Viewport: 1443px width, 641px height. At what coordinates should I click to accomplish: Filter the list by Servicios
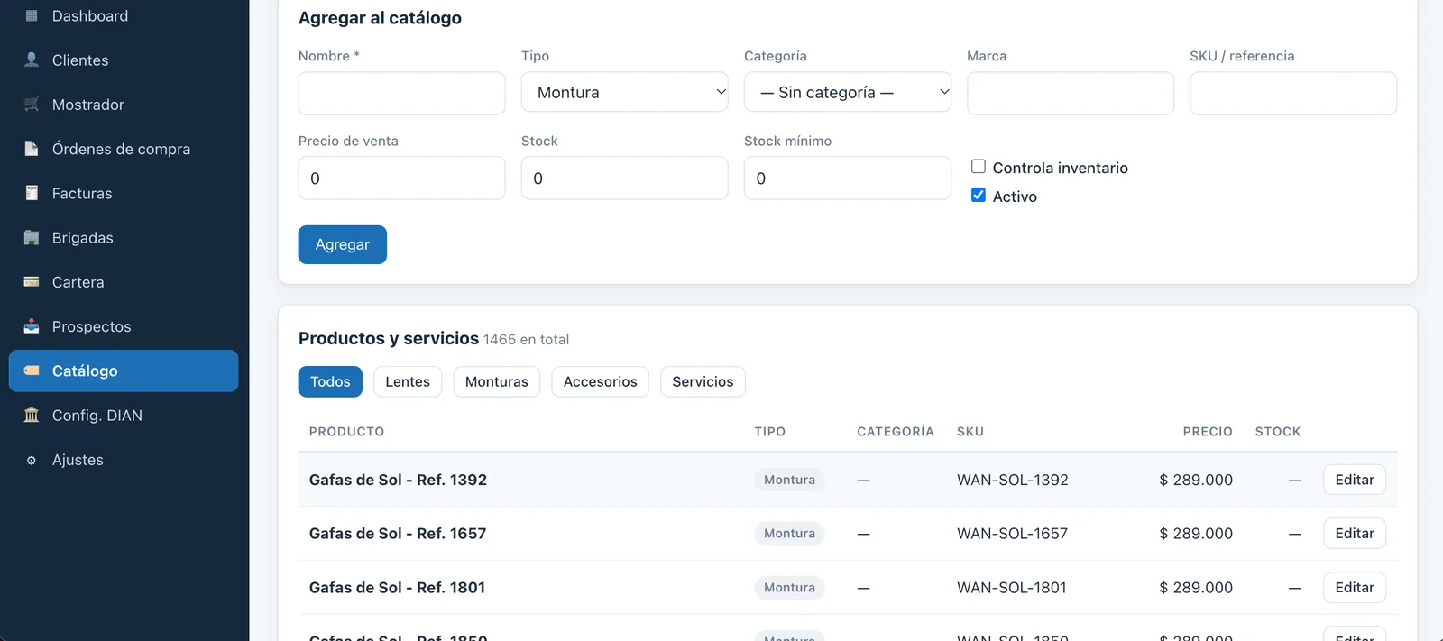703,382
